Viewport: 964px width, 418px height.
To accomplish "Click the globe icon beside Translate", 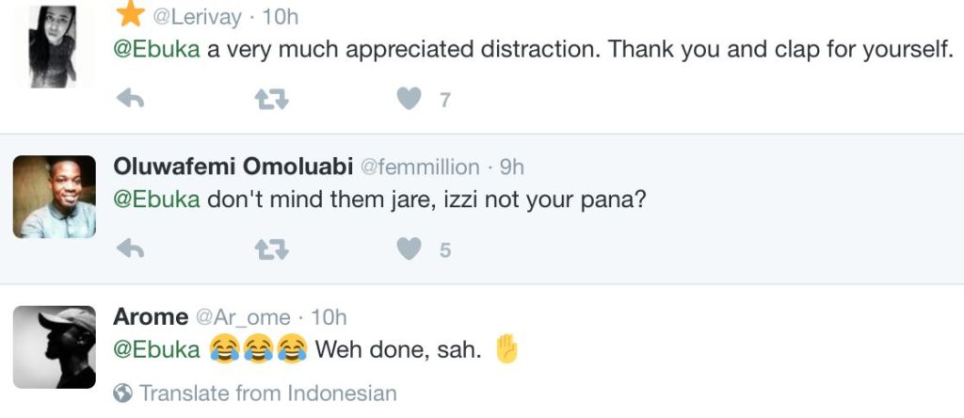I will [x=123, y=393].
